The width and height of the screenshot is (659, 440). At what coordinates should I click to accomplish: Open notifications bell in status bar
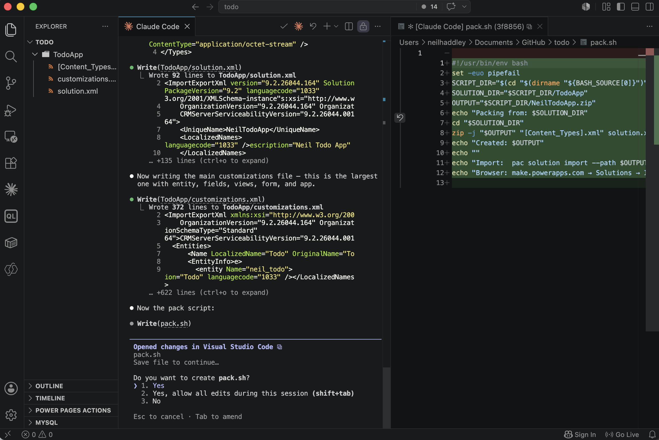tap(652, 434)
